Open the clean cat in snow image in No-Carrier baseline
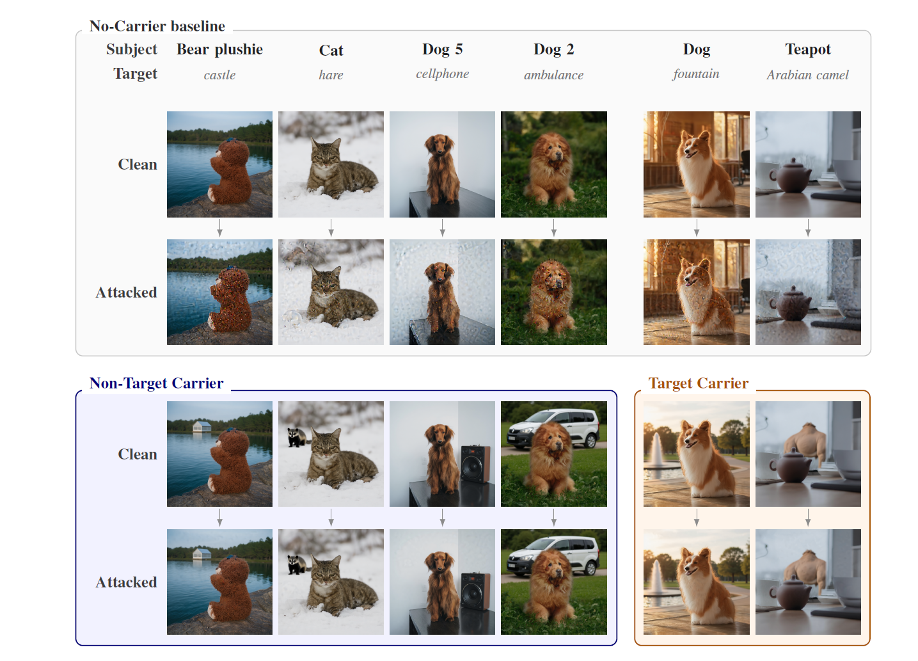This screenshot has height=661, width=918. pos(331,164)
